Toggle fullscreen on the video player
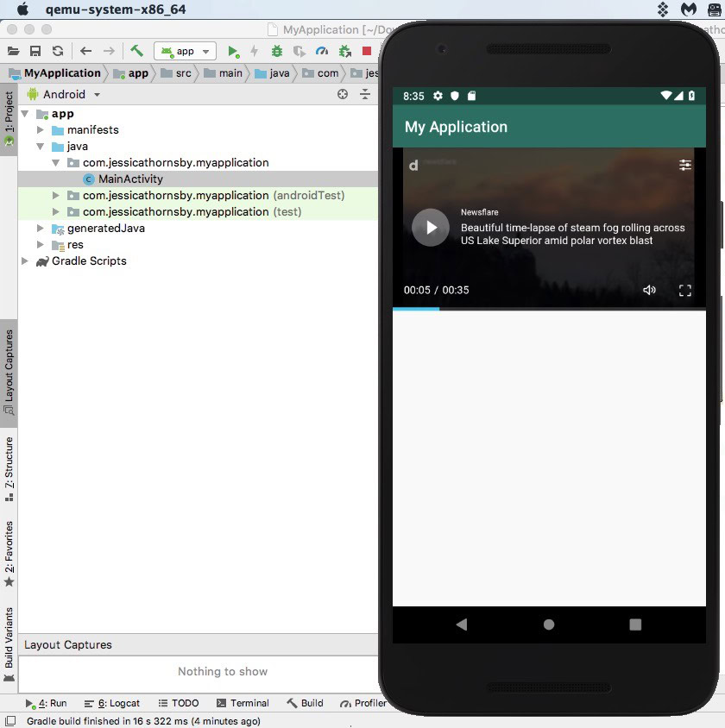 (685, 291)
